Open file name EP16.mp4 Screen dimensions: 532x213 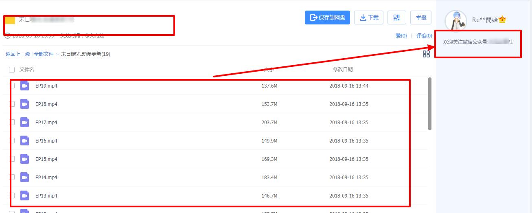pos(46,141)
